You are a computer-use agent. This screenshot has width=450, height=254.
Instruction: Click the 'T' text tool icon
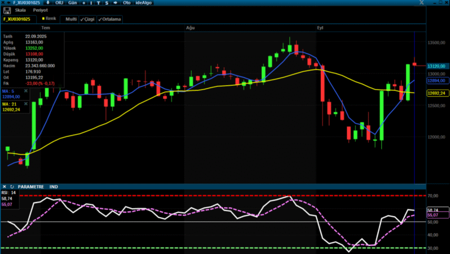coord(99,3)
